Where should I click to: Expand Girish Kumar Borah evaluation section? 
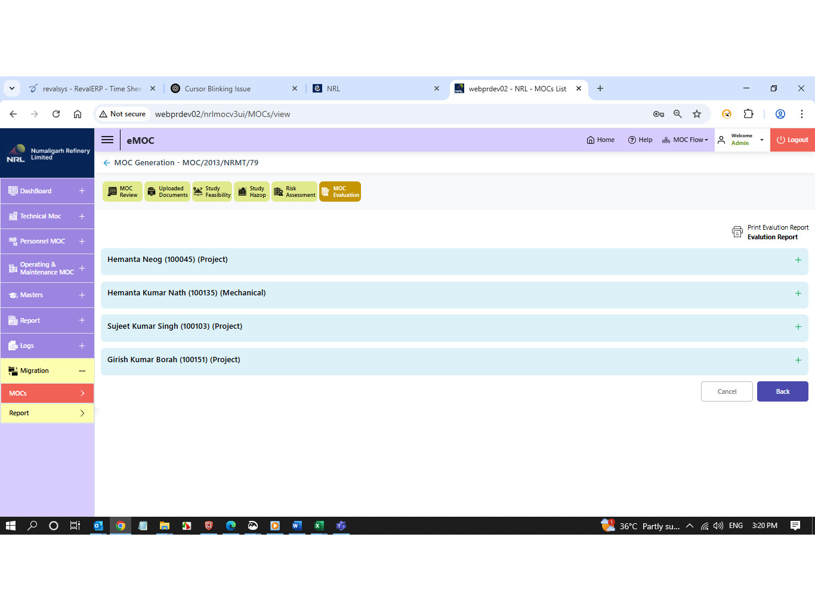point(798,360)
